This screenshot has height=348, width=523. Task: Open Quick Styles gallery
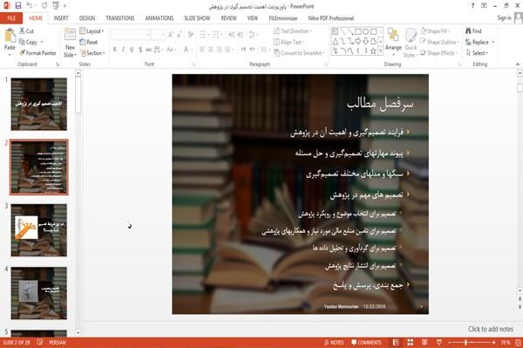[x=411, y=43]
